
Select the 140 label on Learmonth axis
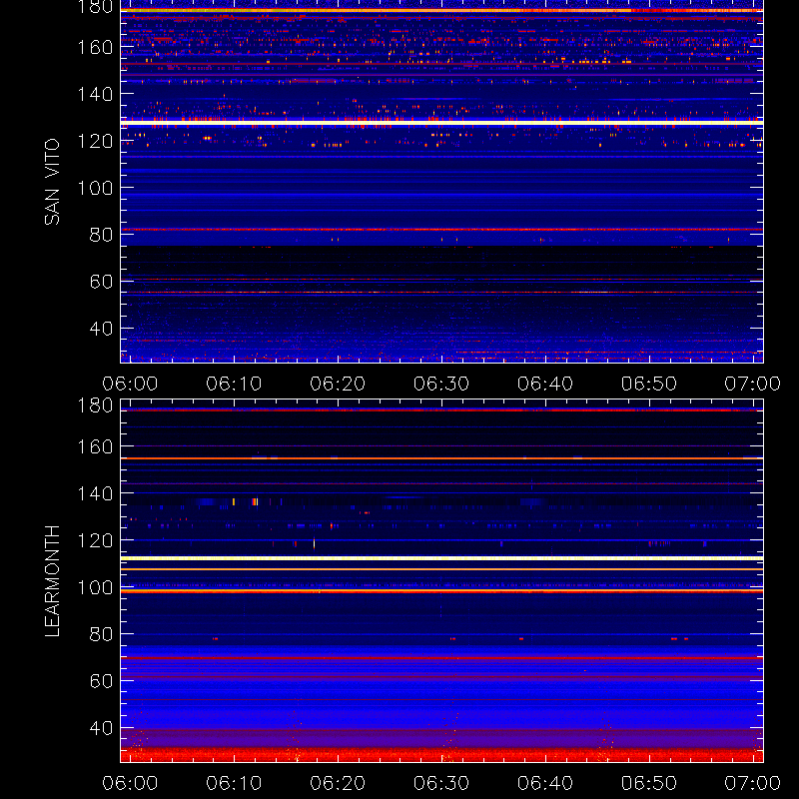click(95, 493)
